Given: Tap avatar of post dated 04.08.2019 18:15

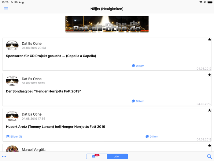Looking at the screenshot, I should coord(12,81).
